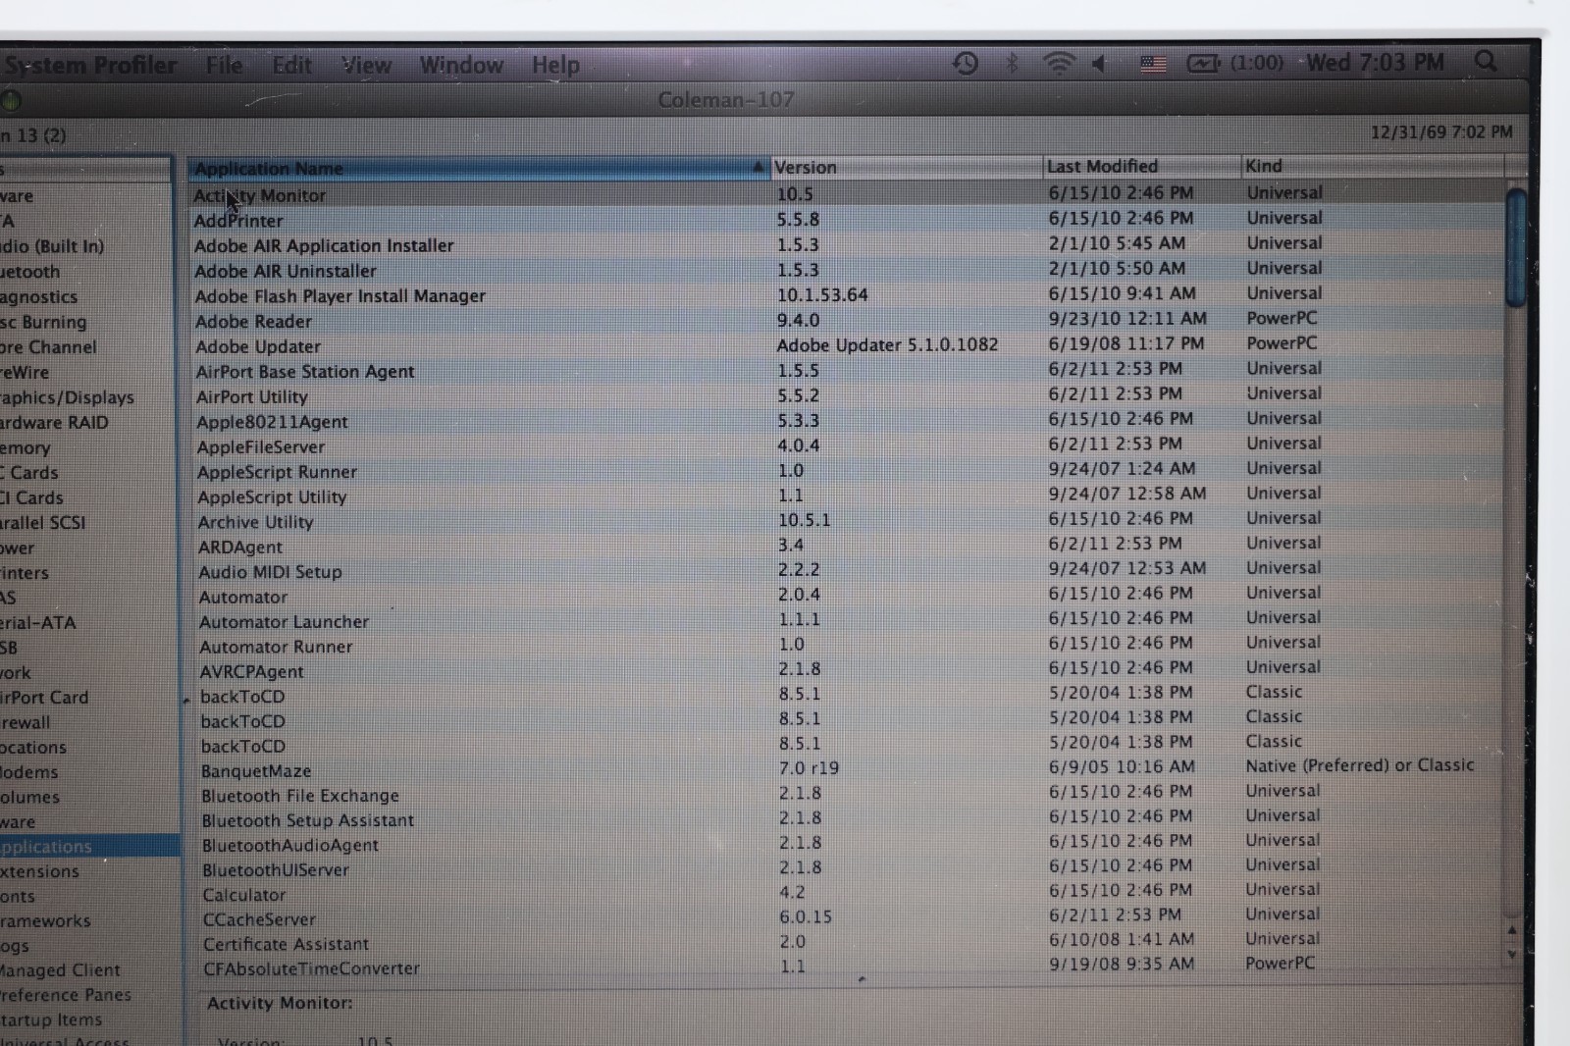Viewport: 1570px width, 1046px height.
Task: Open the File menu
Action: pos(224,66)
